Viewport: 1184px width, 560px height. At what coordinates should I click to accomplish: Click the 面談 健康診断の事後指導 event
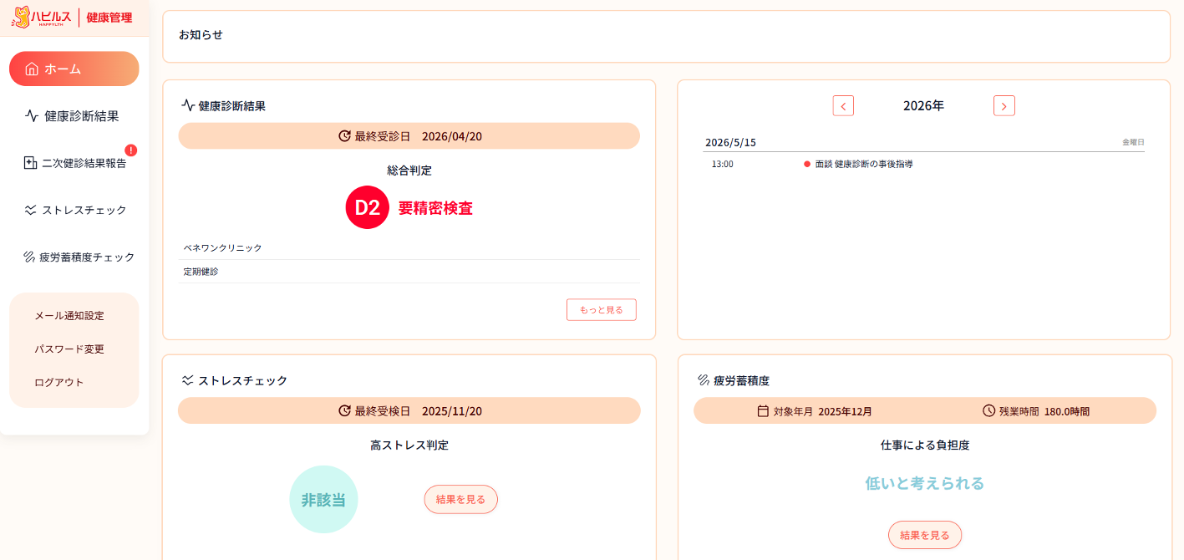pyautogui.click(x=864, y=164)
